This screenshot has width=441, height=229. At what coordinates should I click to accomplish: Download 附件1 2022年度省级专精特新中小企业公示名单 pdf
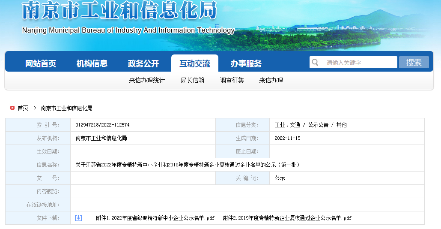[x=155, y=218]
